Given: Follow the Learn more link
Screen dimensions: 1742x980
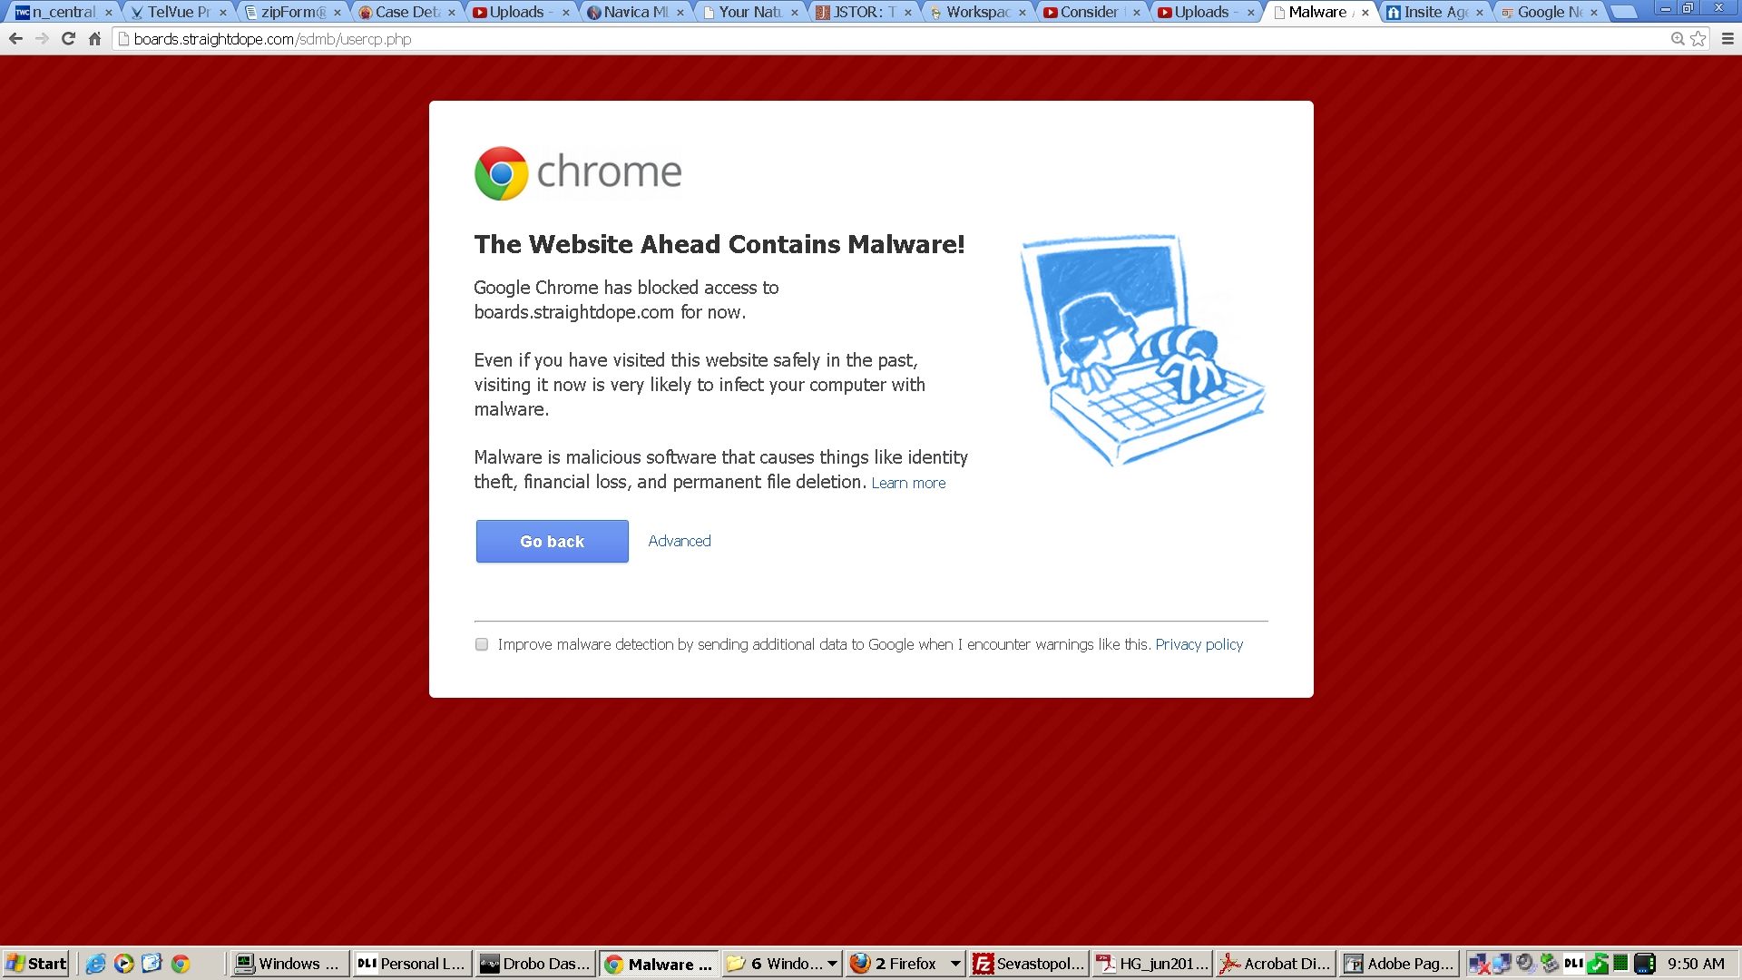Looking at the screenshot, I should click(908, 483).
